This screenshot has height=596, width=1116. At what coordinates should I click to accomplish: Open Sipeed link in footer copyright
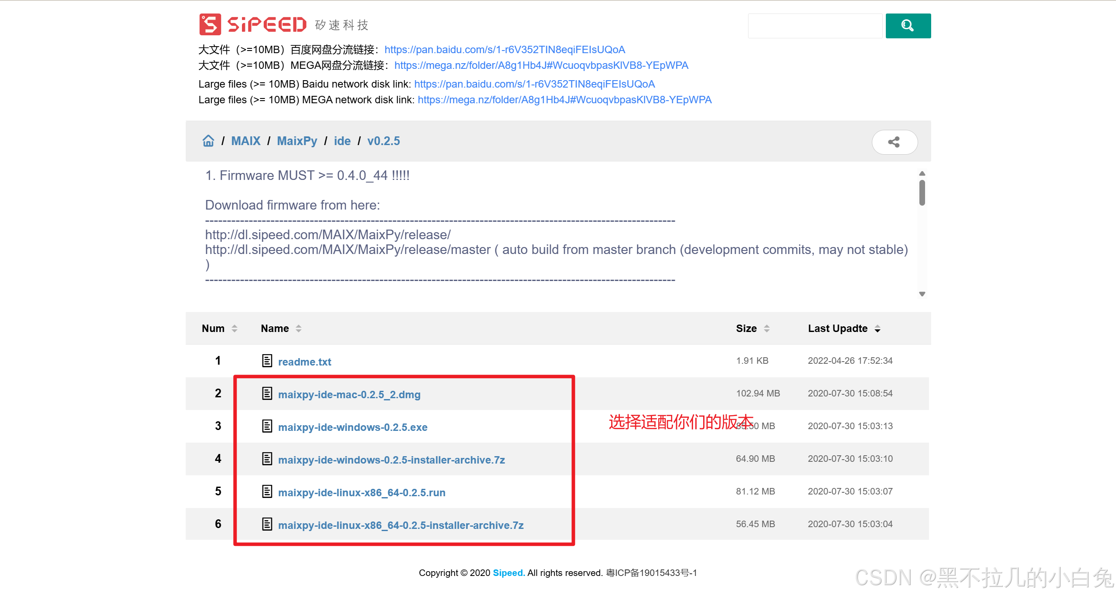click(x=508, y=573)
